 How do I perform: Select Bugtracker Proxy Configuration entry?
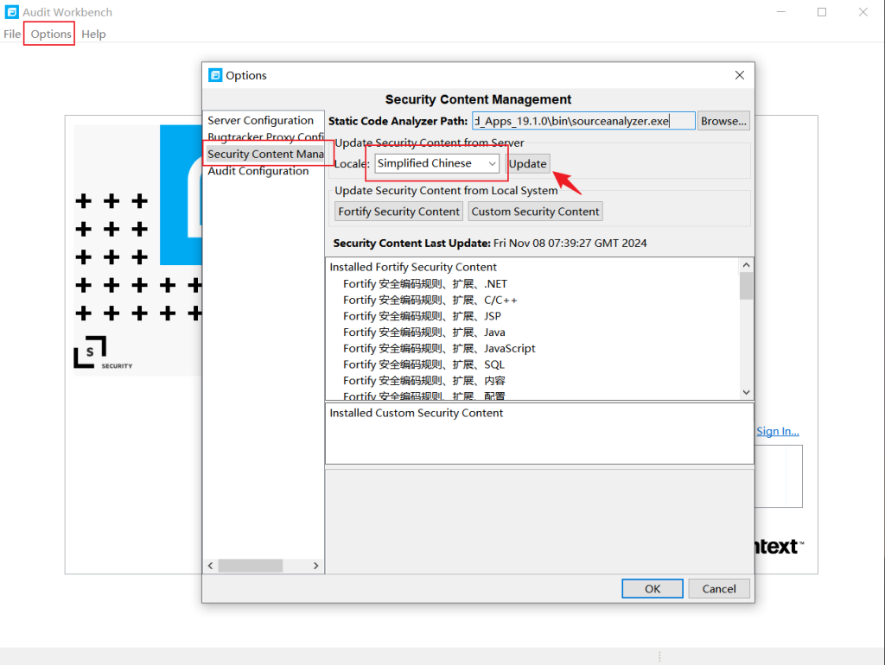(x=265, y=137)
